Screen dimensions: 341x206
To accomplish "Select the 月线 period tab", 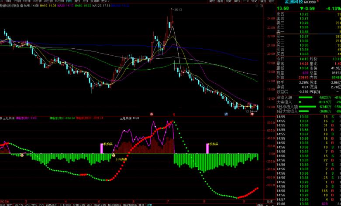I will (85, 1).
